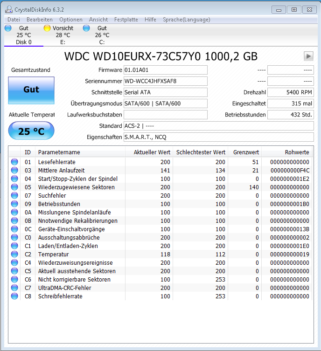Click the Übertragungsmodus SATA/600 field
321x351 pixels.
tap(166, 103)
